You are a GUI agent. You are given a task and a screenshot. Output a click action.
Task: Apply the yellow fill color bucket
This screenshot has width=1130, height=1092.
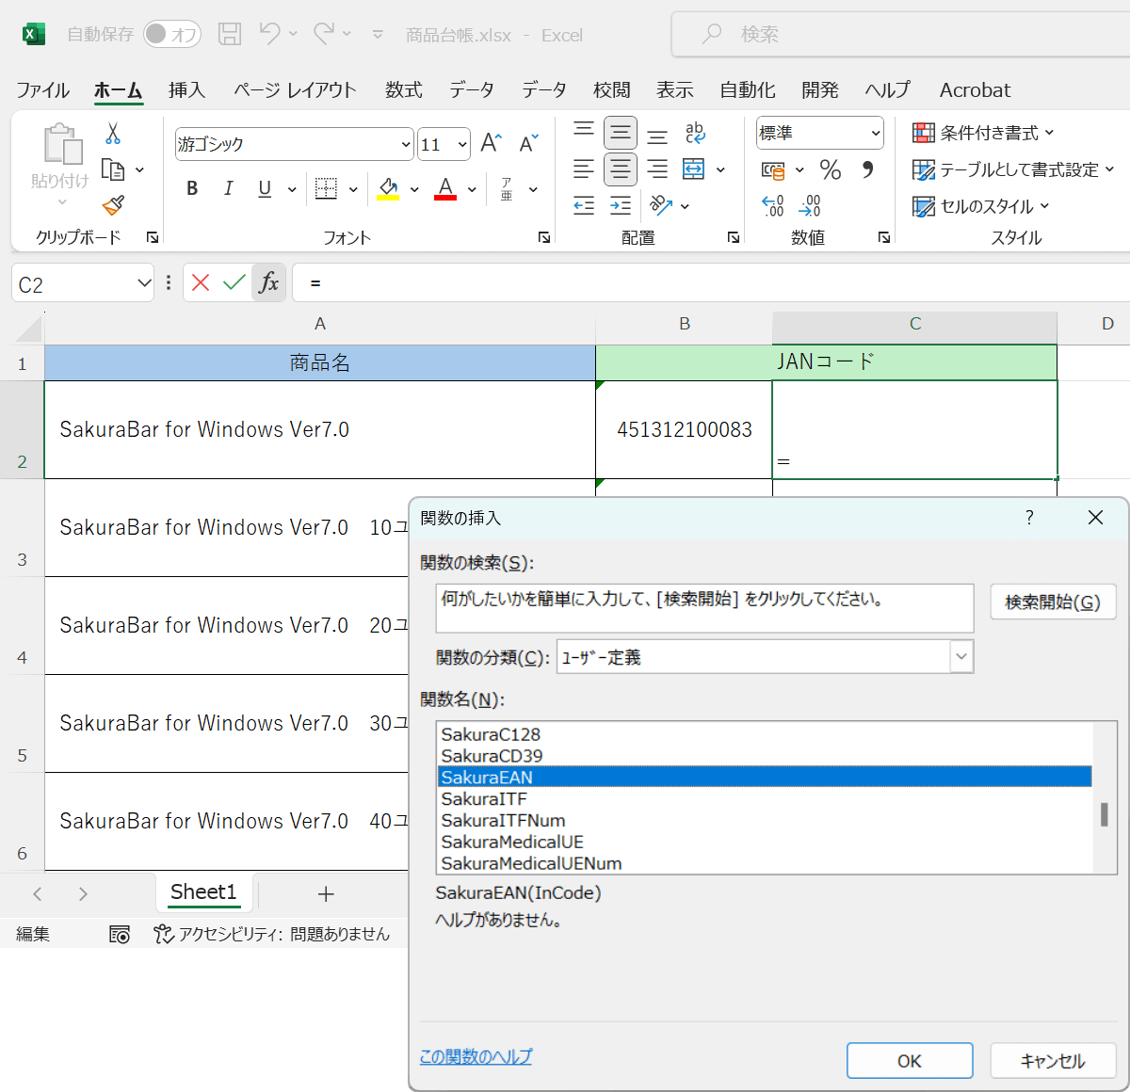point(388,188)
